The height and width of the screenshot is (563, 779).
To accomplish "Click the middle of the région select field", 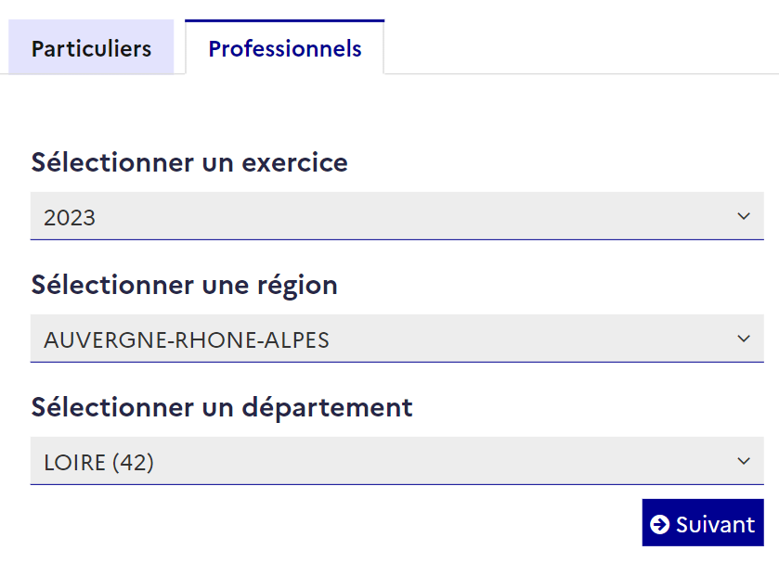I will pyautogui.click(x=397, y=339).
